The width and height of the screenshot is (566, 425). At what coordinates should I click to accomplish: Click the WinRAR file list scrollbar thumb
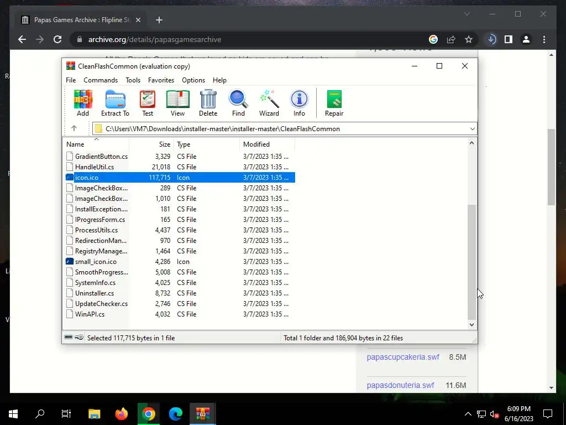tap(471, 262)
